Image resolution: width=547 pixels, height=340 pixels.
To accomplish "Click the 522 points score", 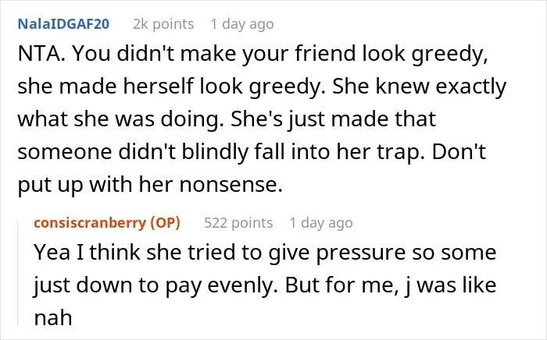I will point(238,223).
